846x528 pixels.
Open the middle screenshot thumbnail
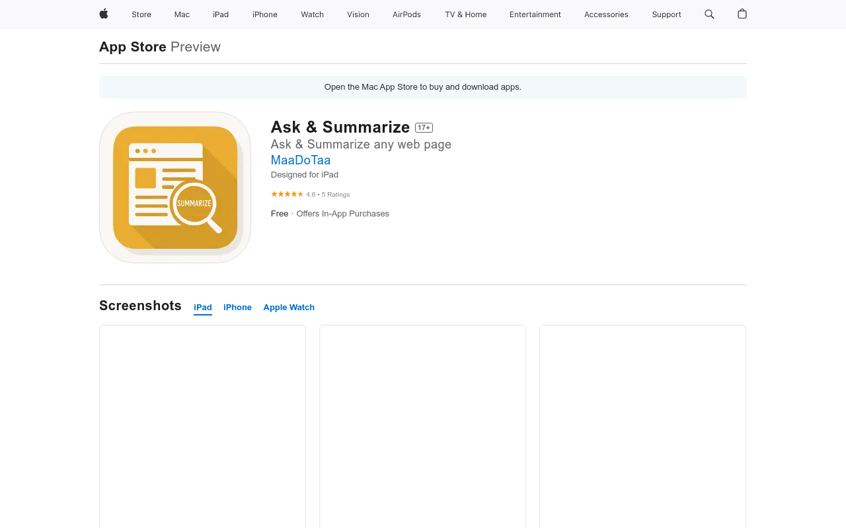tap(422, 426)
